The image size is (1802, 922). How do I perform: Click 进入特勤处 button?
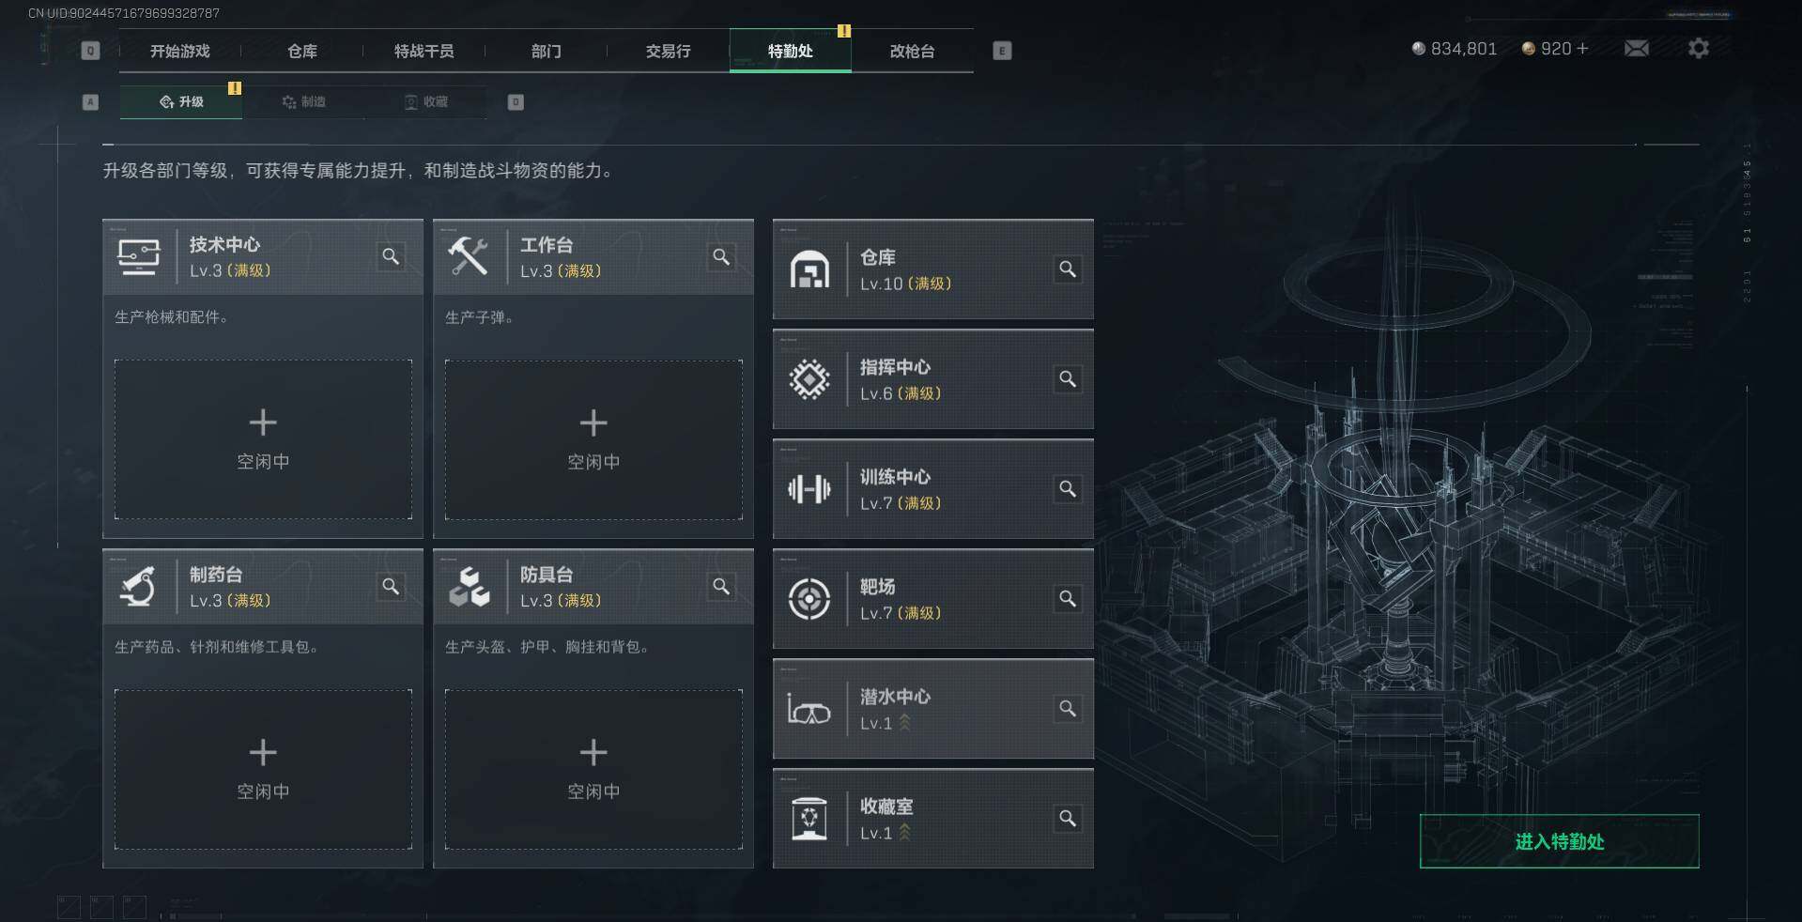(x=1559, y=841)
